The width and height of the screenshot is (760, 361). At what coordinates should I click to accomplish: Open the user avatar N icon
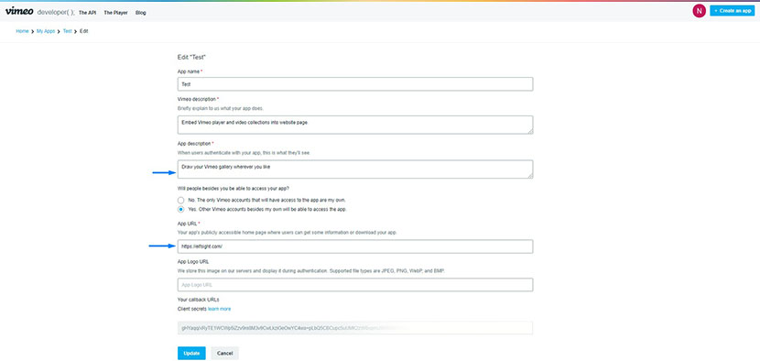699,11
